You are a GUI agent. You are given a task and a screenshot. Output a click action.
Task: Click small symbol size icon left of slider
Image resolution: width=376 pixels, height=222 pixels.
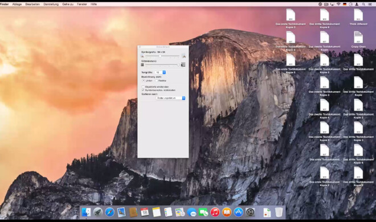[x=142, y=56]
